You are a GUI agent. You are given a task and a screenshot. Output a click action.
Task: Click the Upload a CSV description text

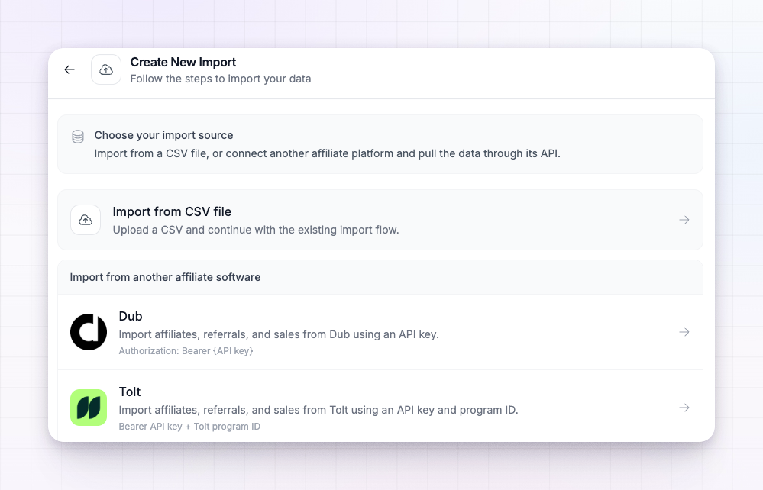[256, 230]
